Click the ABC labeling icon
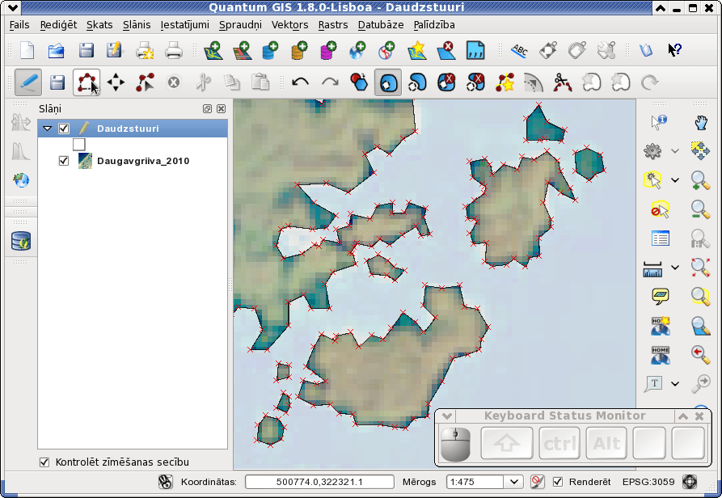The width and height of the screenshot is (722, 498). click(x=519, y=50)
